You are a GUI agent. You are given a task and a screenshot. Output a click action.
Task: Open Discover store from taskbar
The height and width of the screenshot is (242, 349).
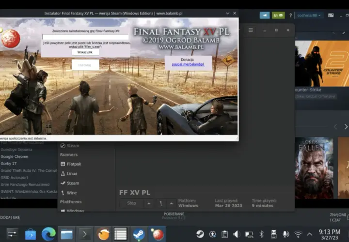(x=30, y=234)
